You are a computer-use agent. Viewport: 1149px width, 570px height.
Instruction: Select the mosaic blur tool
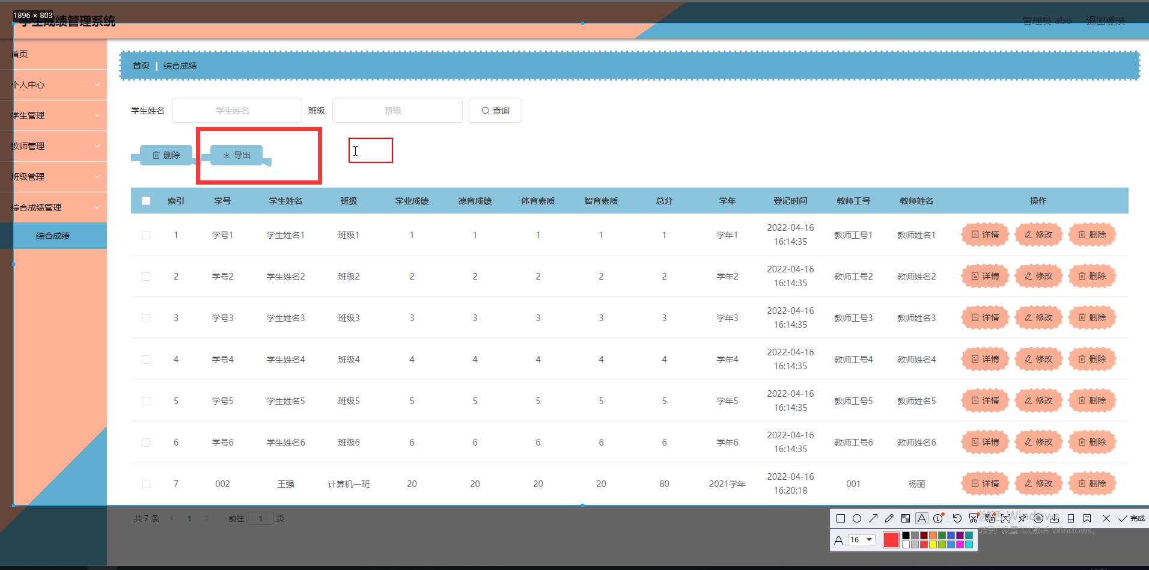[906, 518]
